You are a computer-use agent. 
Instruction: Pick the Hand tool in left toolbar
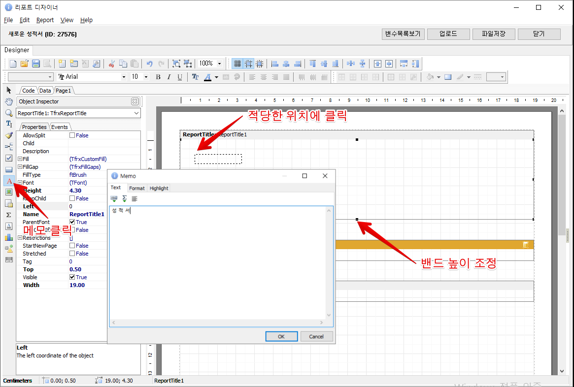click(x=9, y=101)
